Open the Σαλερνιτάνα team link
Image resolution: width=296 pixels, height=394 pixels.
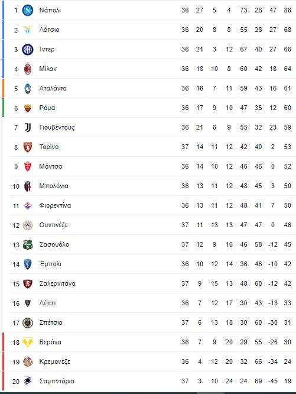[57, 284]
